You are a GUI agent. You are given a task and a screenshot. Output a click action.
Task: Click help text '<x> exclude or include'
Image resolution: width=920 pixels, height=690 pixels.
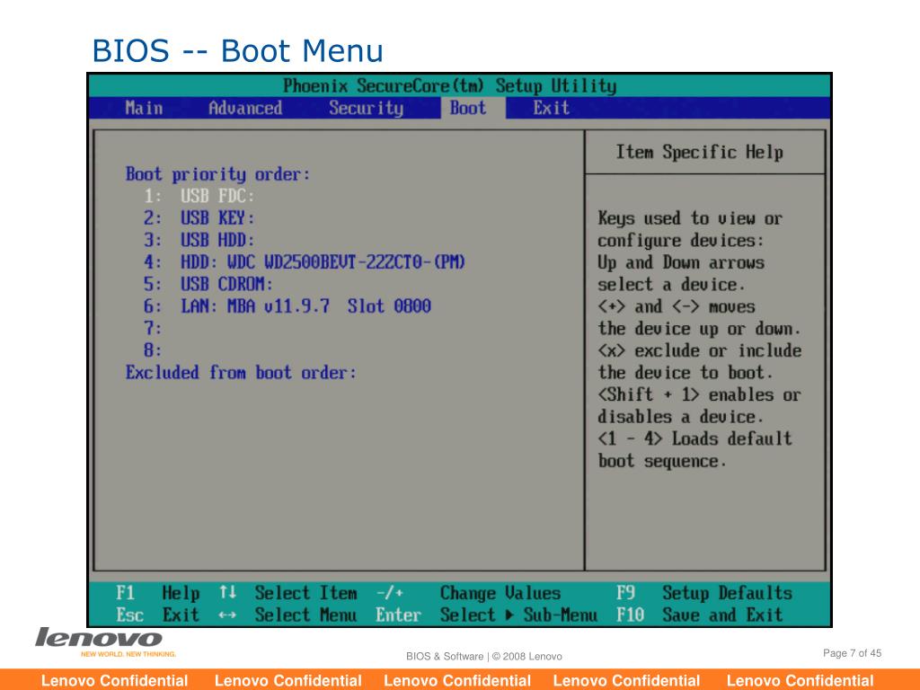[x=699, y=350]
